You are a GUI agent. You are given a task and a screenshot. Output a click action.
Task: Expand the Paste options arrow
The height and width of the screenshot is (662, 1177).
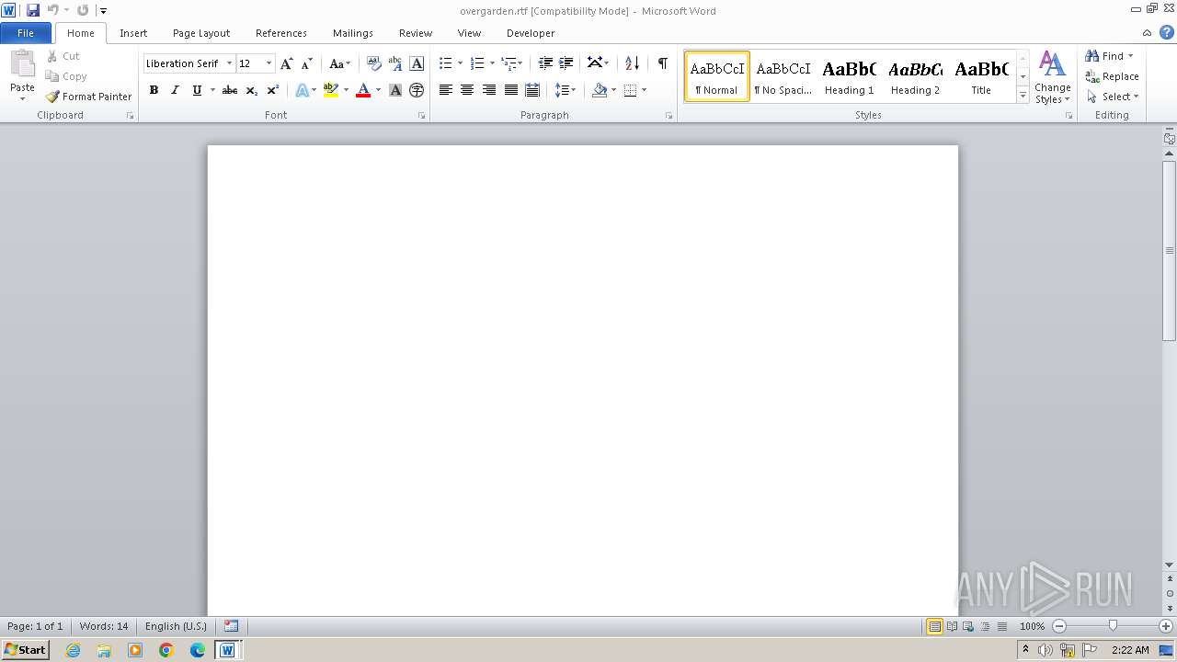point(22,99)
